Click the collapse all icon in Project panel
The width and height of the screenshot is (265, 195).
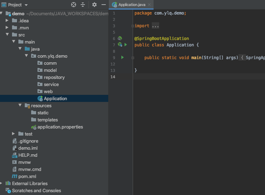pos(83,5)
